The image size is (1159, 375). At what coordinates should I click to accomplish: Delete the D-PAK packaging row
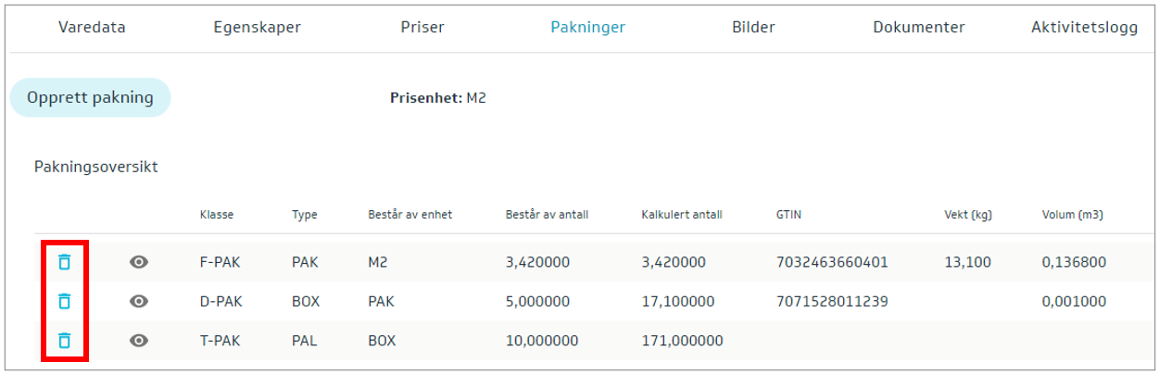(64, 301)
